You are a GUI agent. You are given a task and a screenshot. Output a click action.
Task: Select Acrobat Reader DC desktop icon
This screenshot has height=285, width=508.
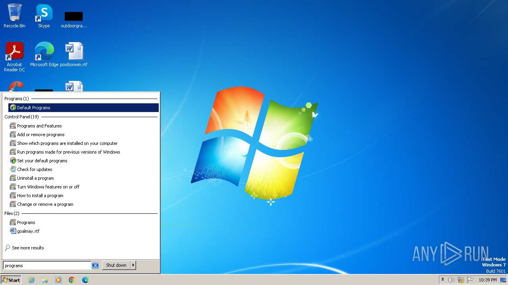pyautogui.click(x=14, y=57)
